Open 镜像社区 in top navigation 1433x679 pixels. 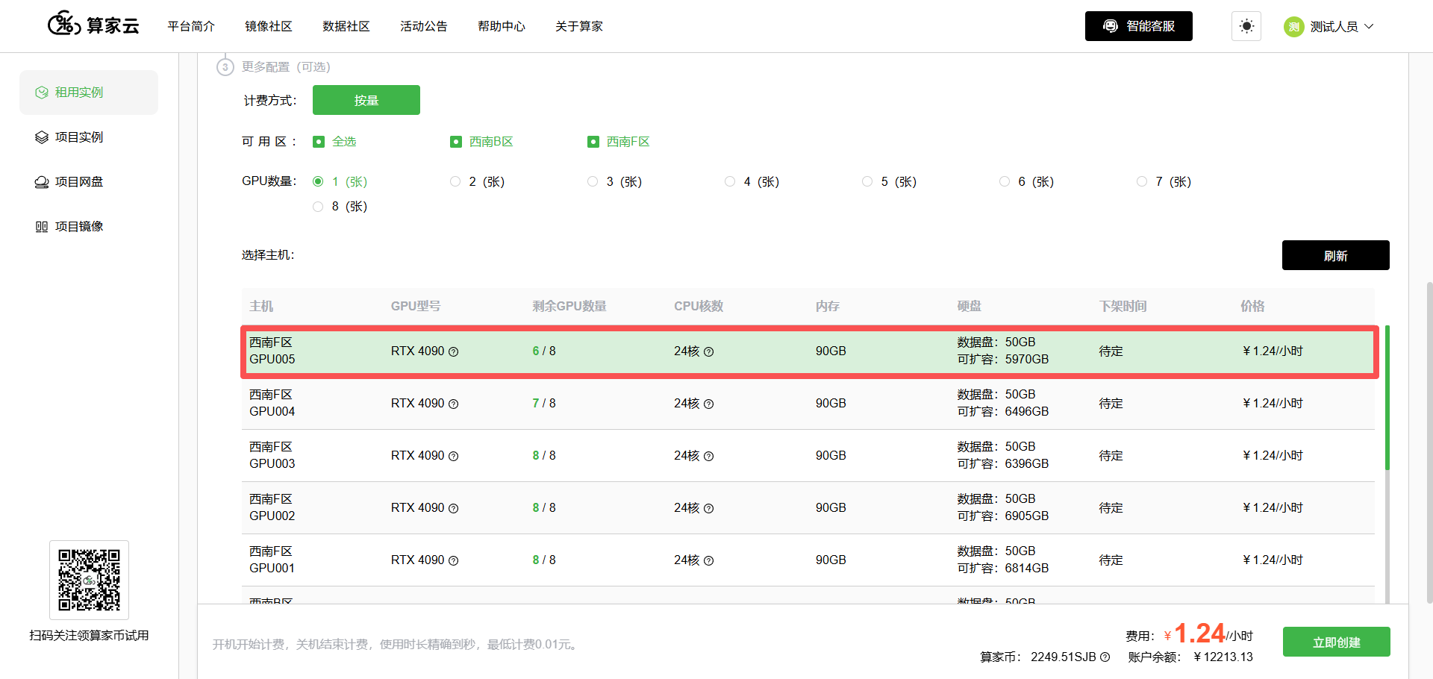tap(269, 26)
